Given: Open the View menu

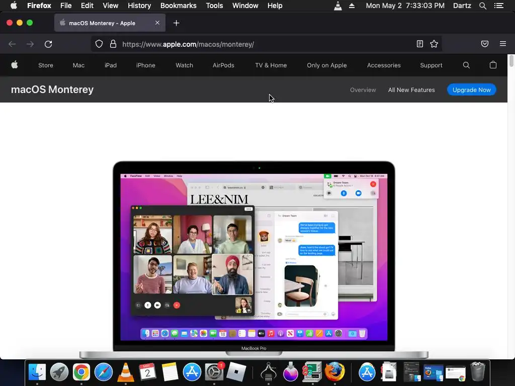Looking at the screenshot, I should click(x=110, y=6).
